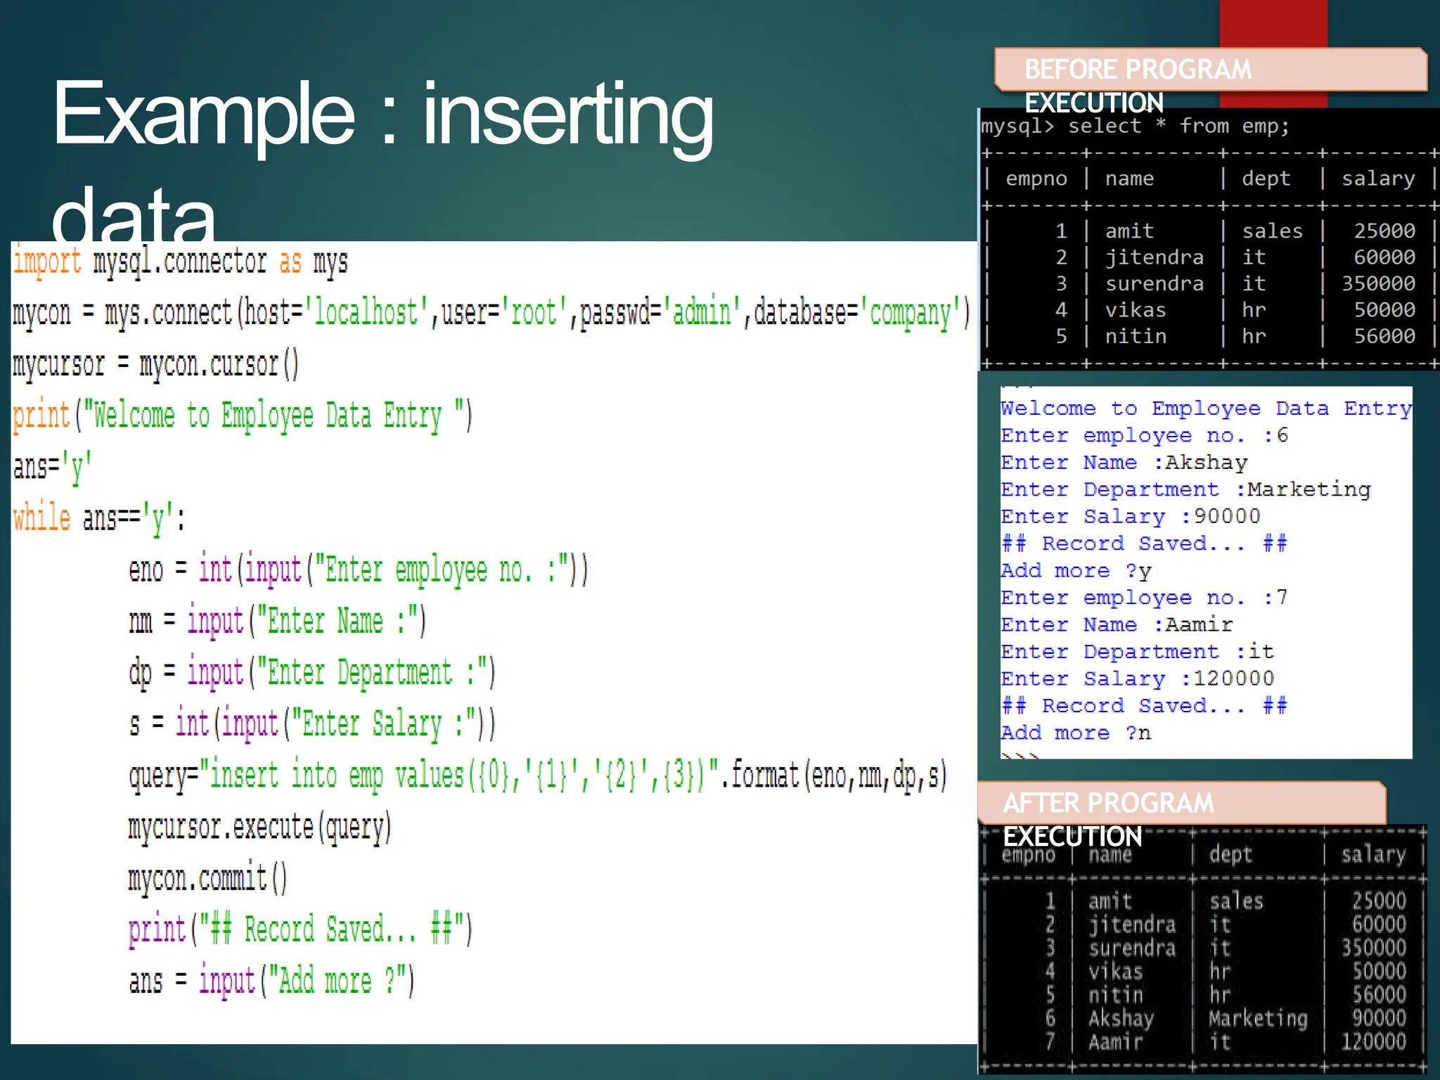
Task: Click the 'mycon.commit()' line
Action: click(207, 878)
